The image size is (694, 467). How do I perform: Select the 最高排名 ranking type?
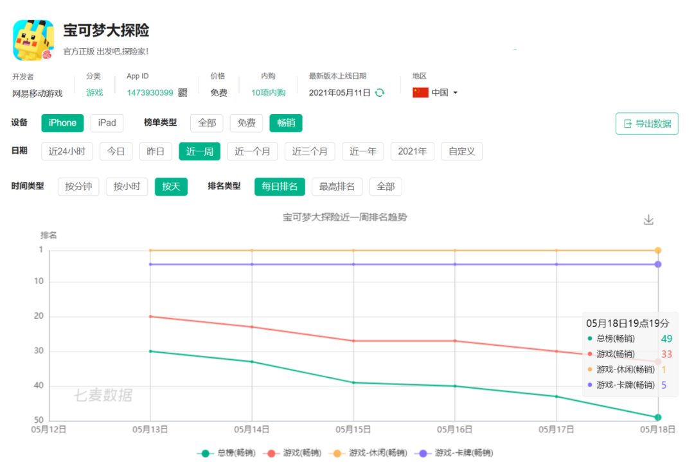pos(337,187)
